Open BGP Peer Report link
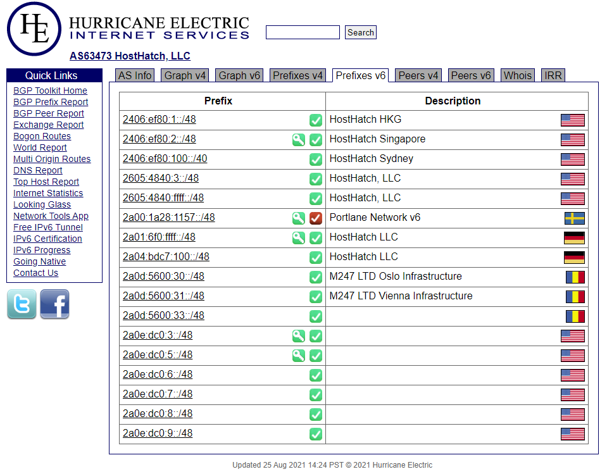Image resolution: width=607 pixels, height=474 pixels. click(49, 113)
